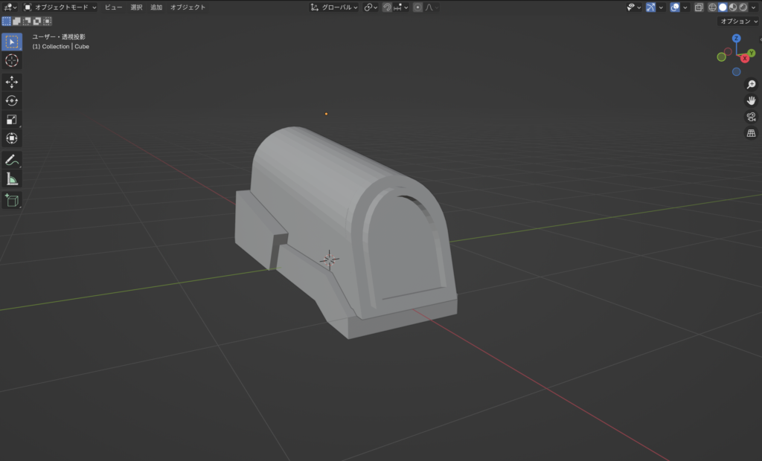The height and width of the screenshot is (461, 762).
Task: Click the zoom magnifier viewport icon
Action: click(x=751, y=85)
